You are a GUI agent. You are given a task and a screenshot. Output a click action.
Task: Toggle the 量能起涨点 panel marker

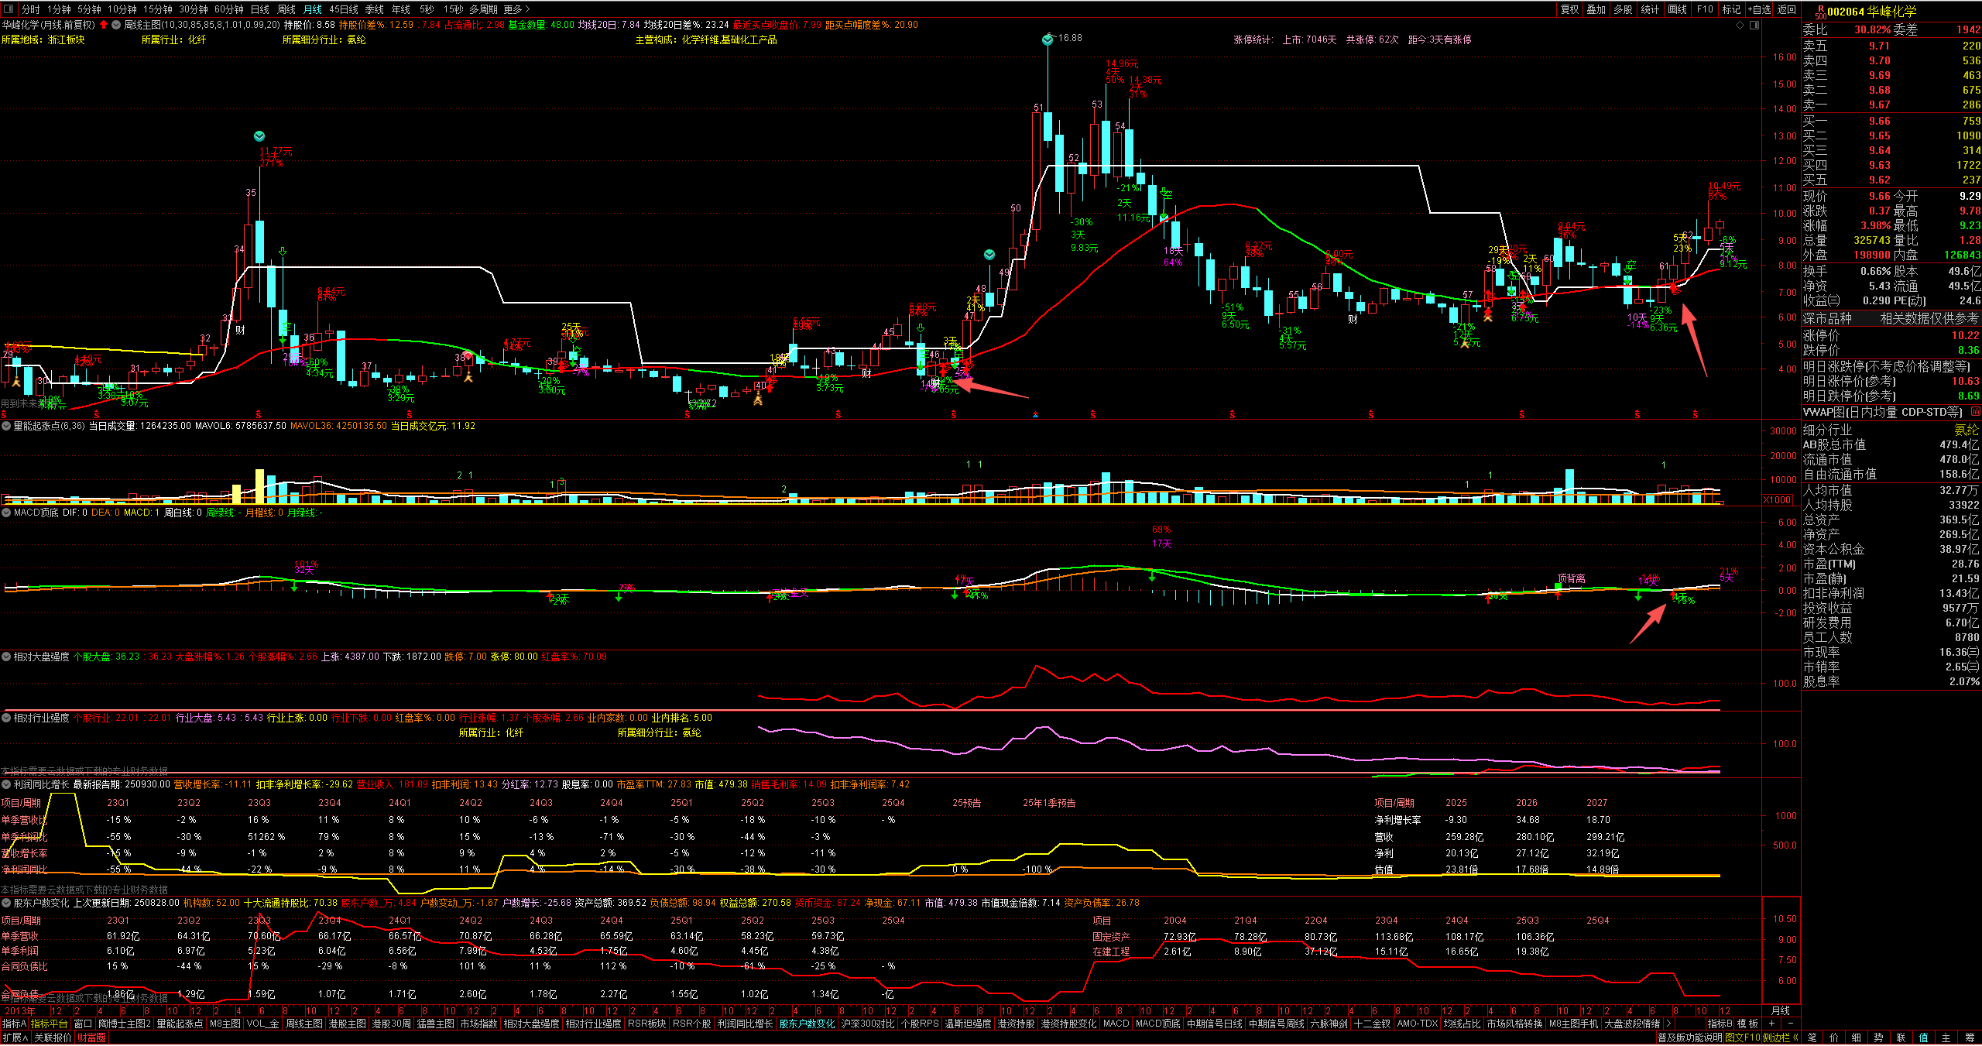6,426
